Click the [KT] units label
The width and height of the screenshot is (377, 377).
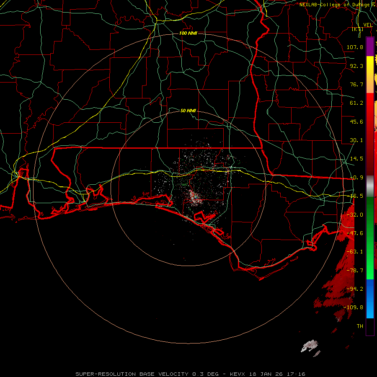(358, 29)
